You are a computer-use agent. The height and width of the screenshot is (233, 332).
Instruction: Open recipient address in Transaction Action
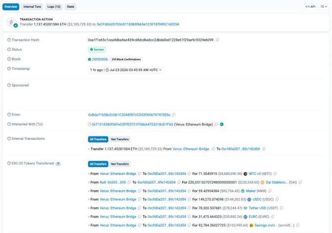138,24
